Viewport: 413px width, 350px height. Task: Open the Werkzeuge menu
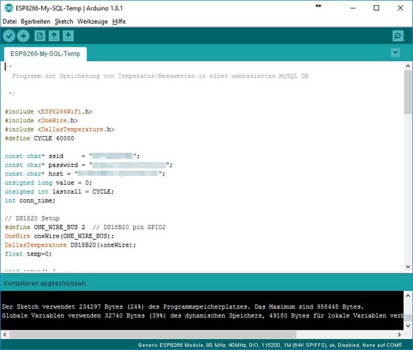pyautogui.click(x=92, y=21)
